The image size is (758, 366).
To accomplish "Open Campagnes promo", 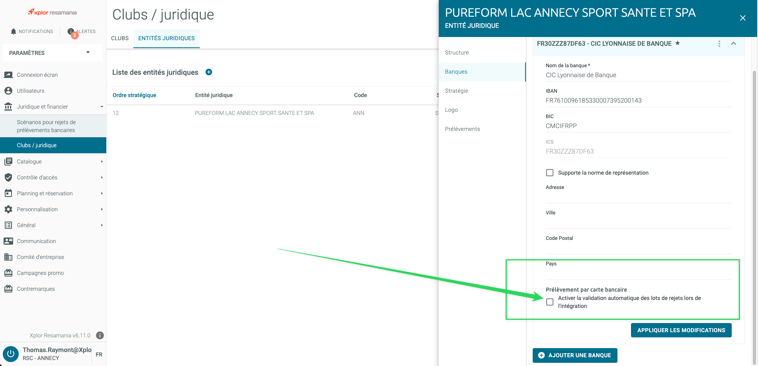I will pos(40,273).
